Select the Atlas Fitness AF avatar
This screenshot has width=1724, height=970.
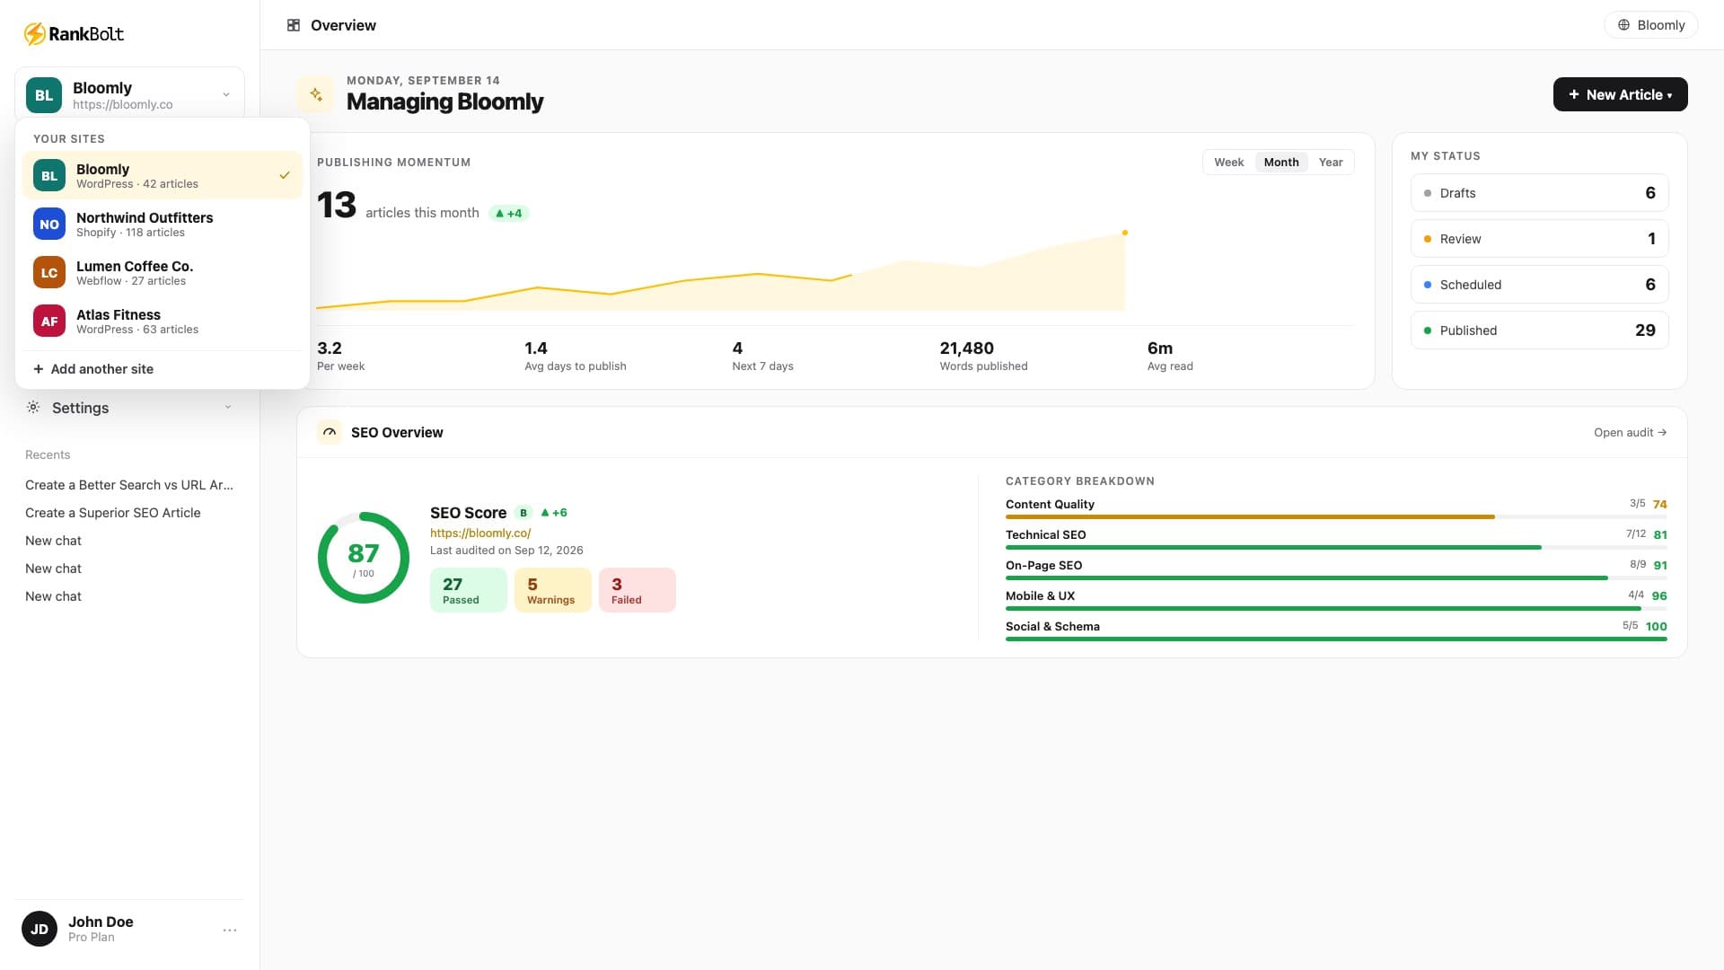pos(49,322)
